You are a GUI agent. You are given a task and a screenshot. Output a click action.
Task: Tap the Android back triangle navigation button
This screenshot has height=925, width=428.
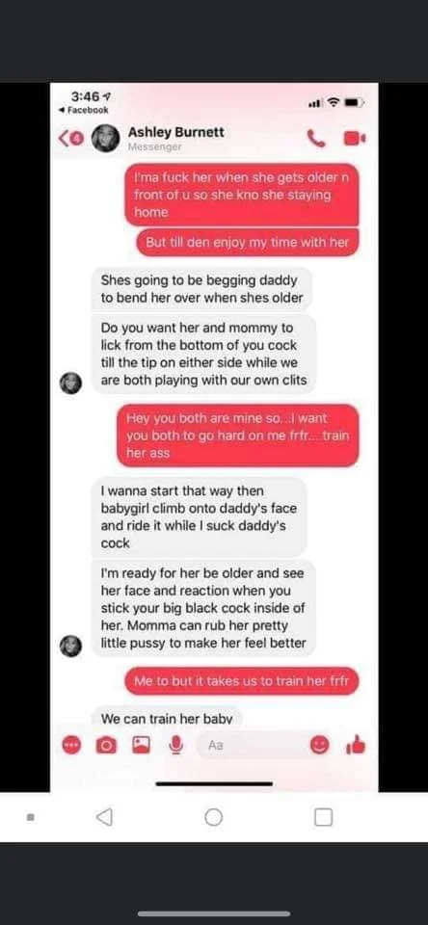click(x=104, y=817)
